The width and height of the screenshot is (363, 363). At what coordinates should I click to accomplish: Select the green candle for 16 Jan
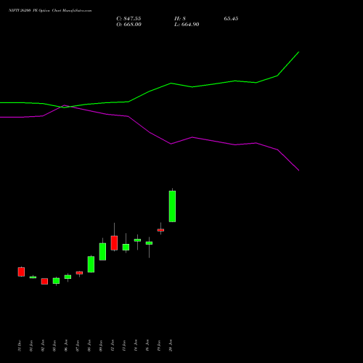pyautogui.click(x=149, y=243)
